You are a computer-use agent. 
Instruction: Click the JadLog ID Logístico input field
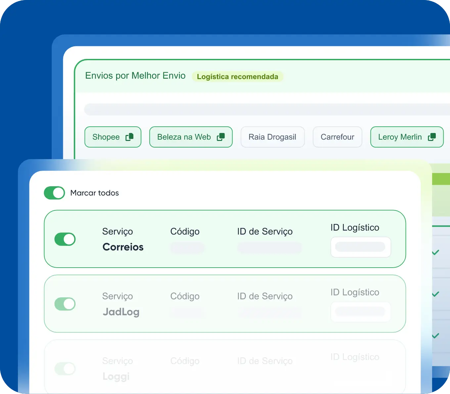pos(361,312)
